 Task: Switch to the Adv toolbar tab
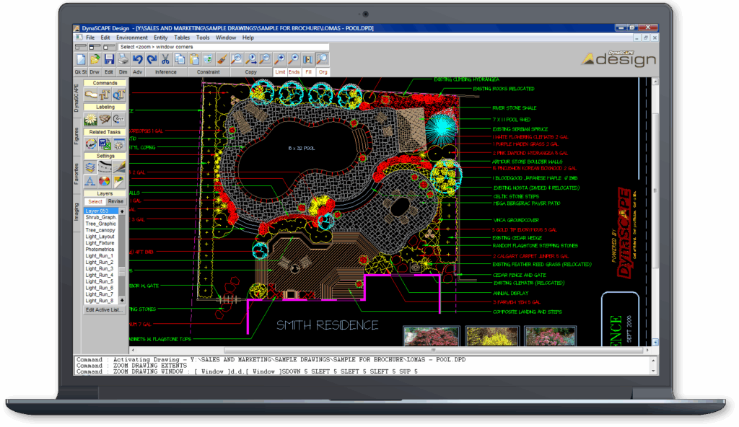pyautogui.click(x=137, y=72)
